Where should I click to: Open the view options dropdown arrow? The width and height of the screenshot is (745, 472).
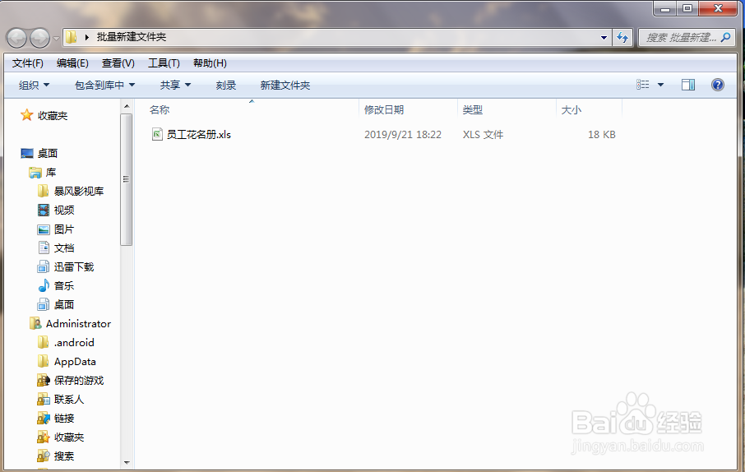point(660,85)
